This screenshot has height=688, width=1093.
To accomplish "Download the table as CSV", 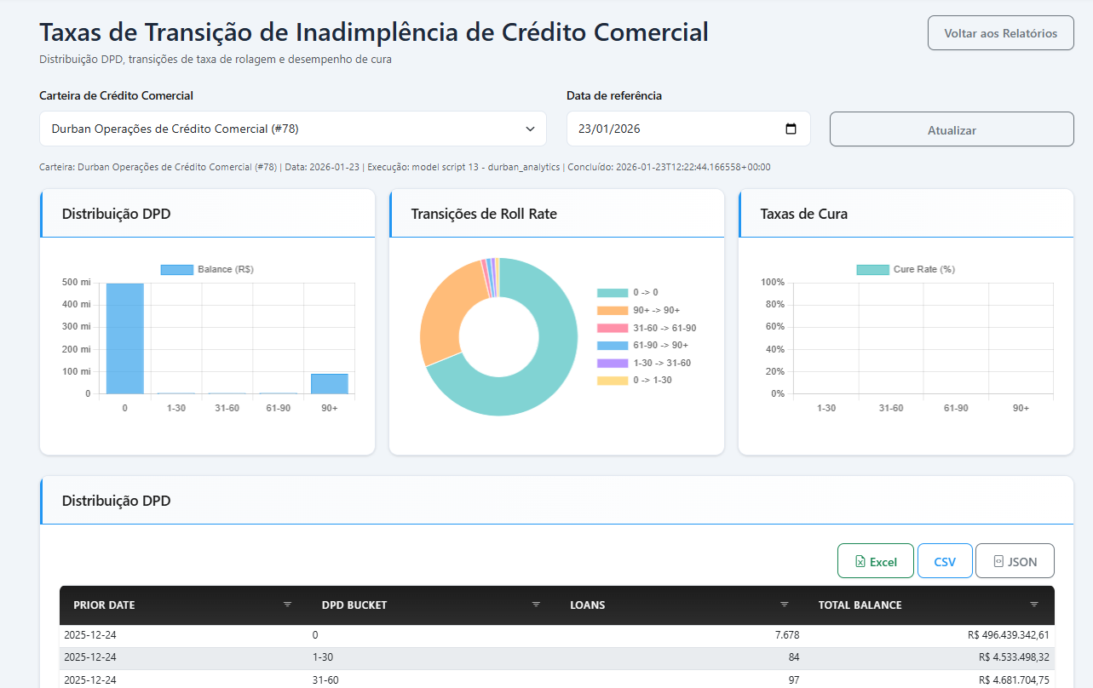I will click(945, 561).
